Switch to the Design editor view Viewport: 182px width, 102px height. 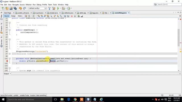(13, 16)
